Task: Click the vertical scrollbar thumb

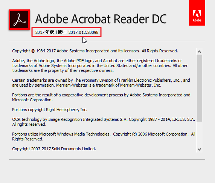Action: 199,88
